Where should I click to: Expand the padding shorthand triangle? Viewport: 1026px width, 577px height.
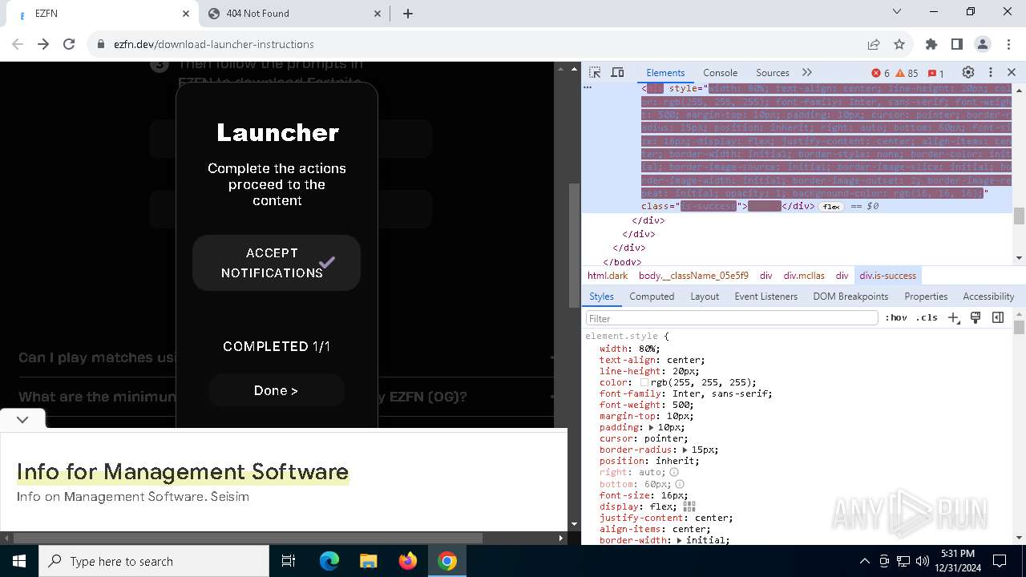[x=652, y=428]
